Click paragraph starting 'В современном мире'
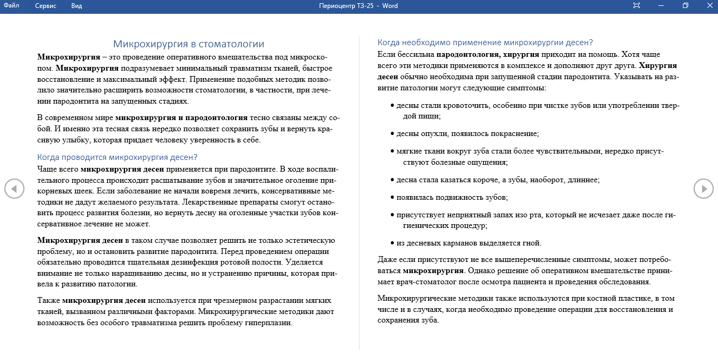 [188, 129]
